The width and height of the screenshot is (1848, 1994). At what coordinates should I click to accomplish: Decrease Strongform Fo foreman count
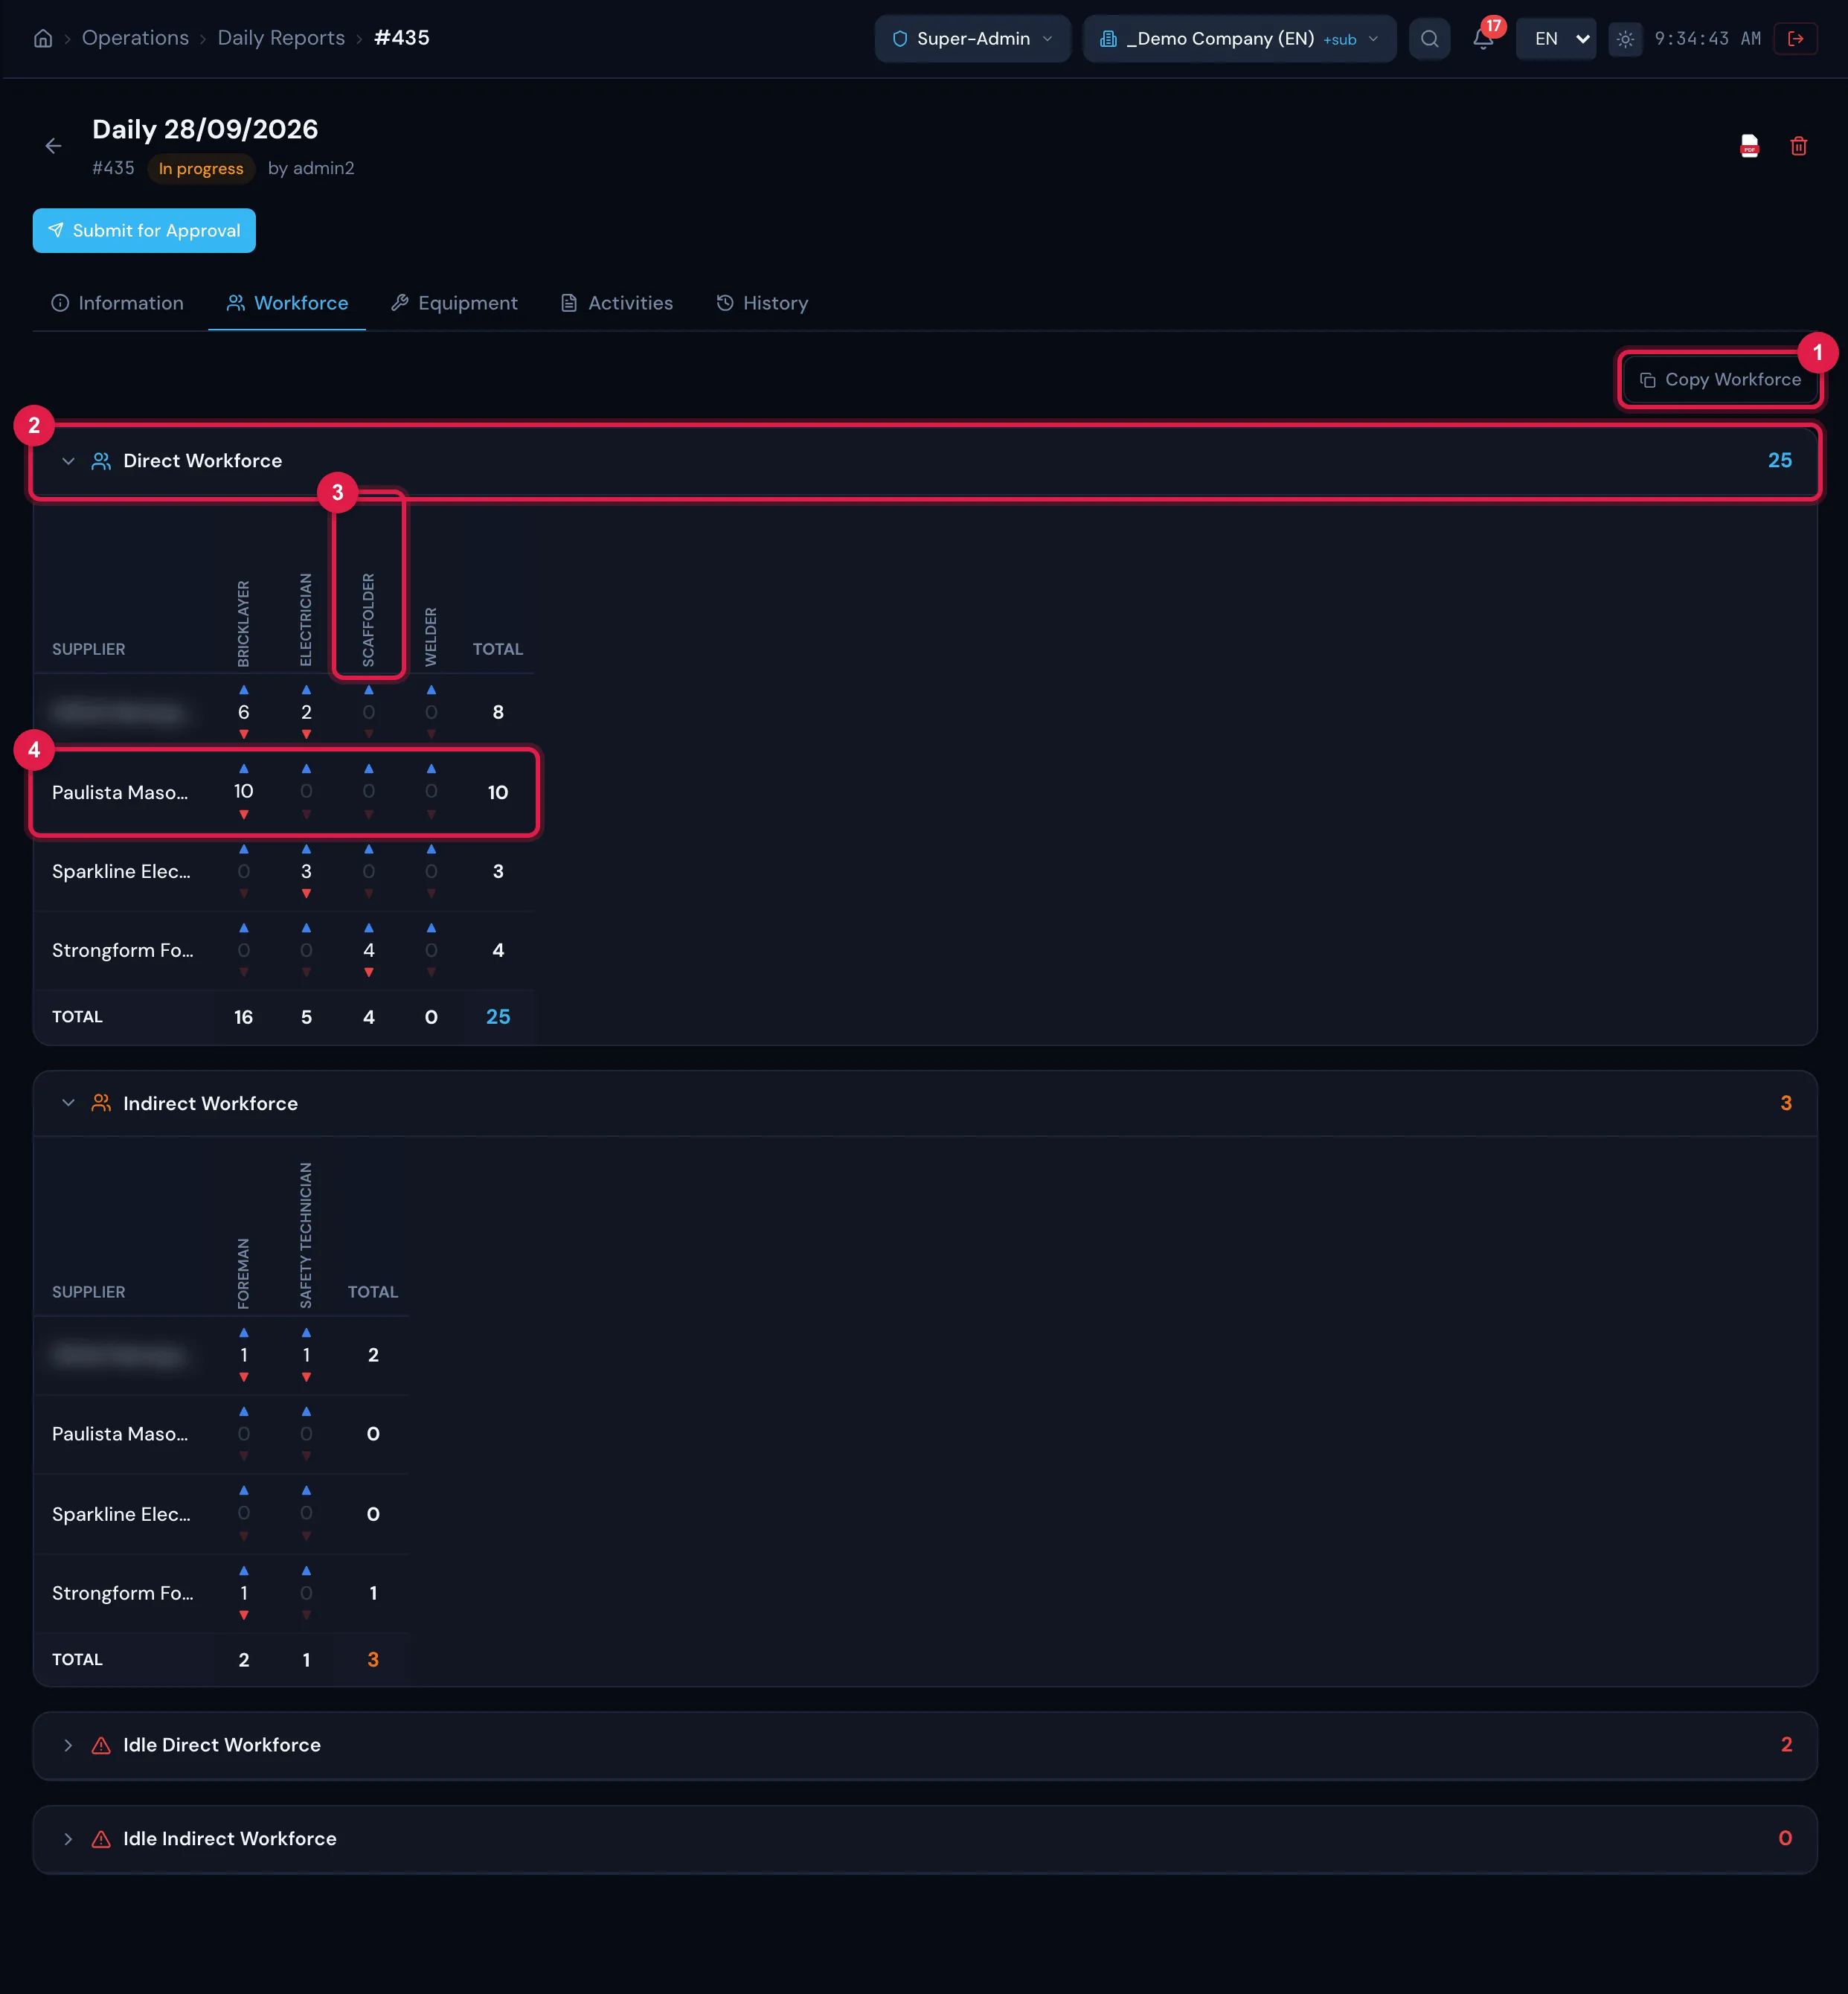pyautogui.click(x=244, y=1616)
